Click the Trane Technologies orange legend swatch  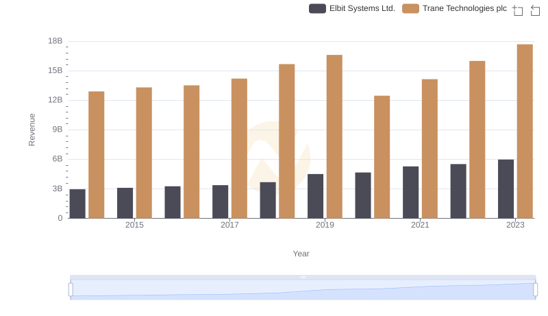pyautogui.click(x=410, y=8)
